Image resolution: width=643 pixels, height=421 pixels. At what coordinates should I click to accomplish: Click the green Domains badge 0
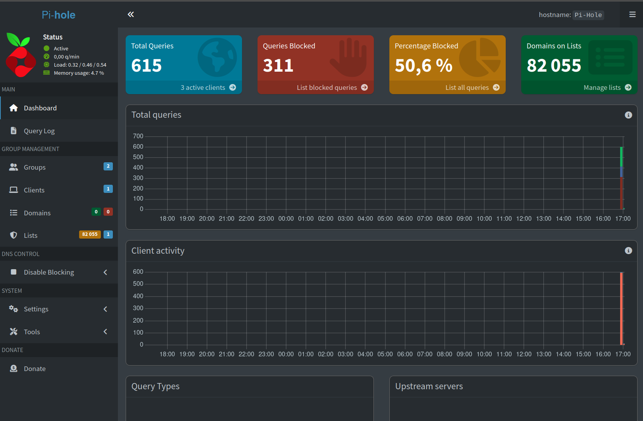point(96,211)
